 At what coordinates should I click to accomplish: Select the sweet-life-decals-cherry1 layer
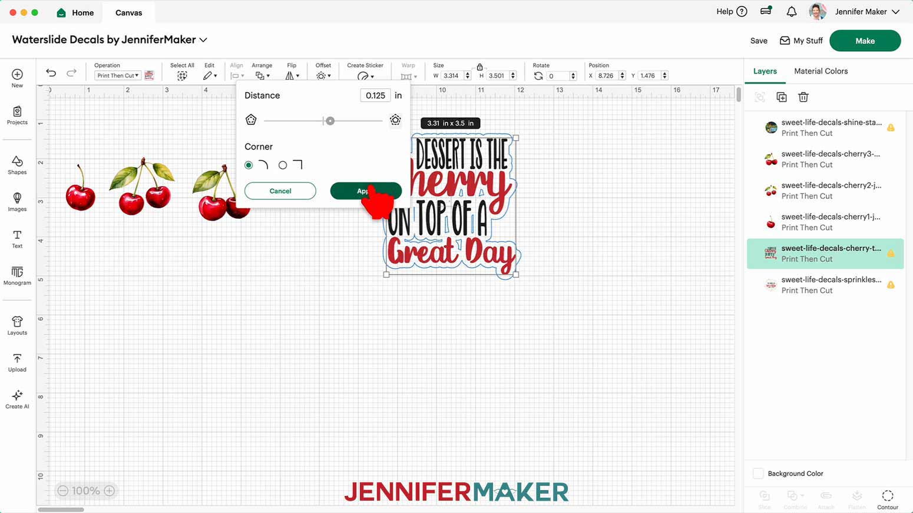(825, 222)
